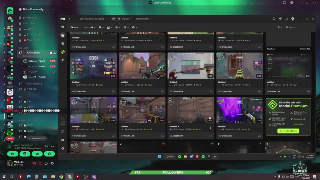Open Medal notifications bell
The image size is (320, 180).
point(286,19)
